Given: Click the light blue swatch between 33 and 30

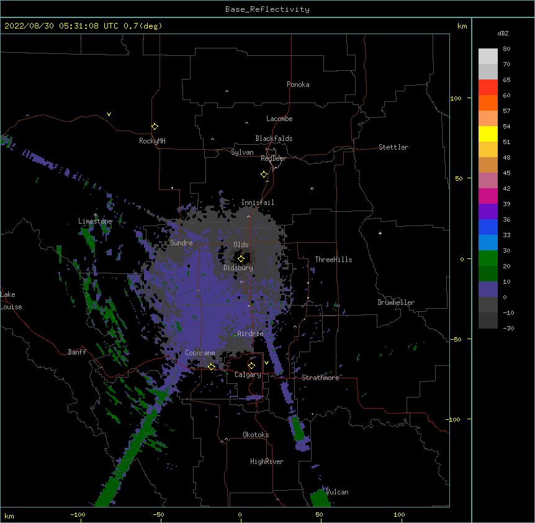Looking at the screenshot, I should pyautogui.click(x=488, y=242).
